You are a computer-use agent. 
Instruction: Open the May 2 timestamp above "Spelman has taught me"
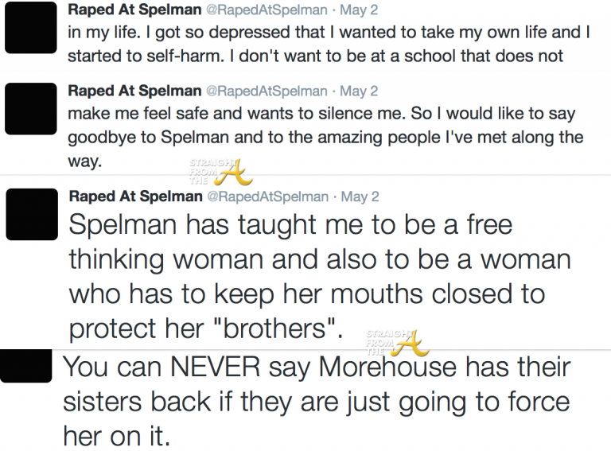click(359, 196)
